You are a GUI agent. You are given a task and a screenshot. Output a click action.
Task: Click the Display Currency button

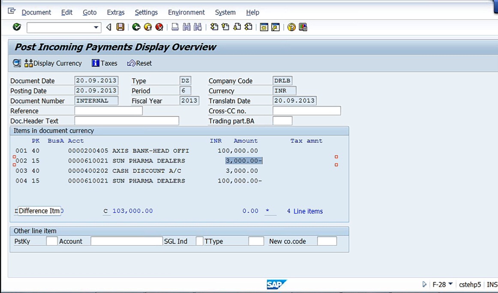pyautogui.click(x=53, y=63)
